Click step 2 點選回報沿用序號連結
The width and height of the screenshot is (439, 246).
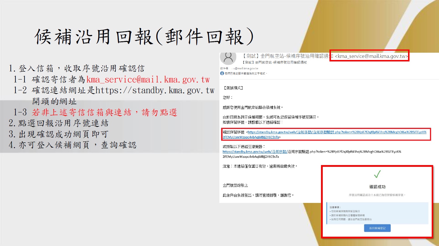point(58,123)
